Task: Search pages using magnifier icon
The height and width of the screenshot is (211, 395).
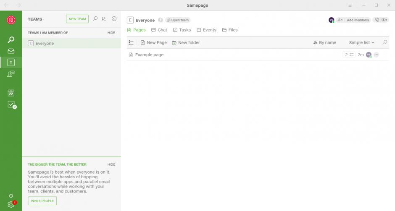Action: click(x=385, y=42)
